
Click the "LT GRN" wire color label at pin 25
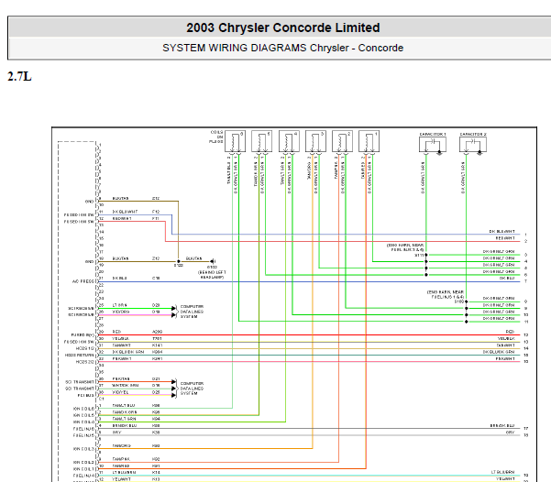[x=120, y=305]
